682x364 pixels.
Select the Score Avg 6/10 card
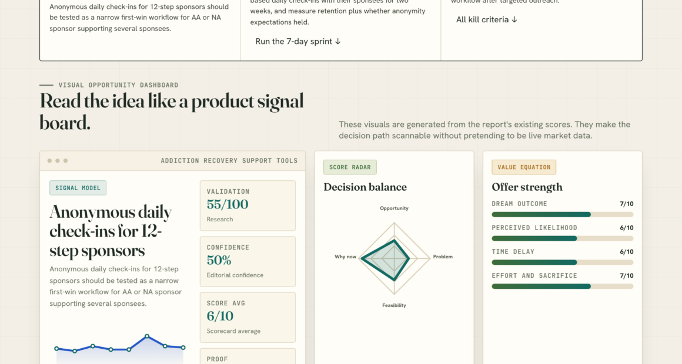pyautogui.click(x=248, y=318)
